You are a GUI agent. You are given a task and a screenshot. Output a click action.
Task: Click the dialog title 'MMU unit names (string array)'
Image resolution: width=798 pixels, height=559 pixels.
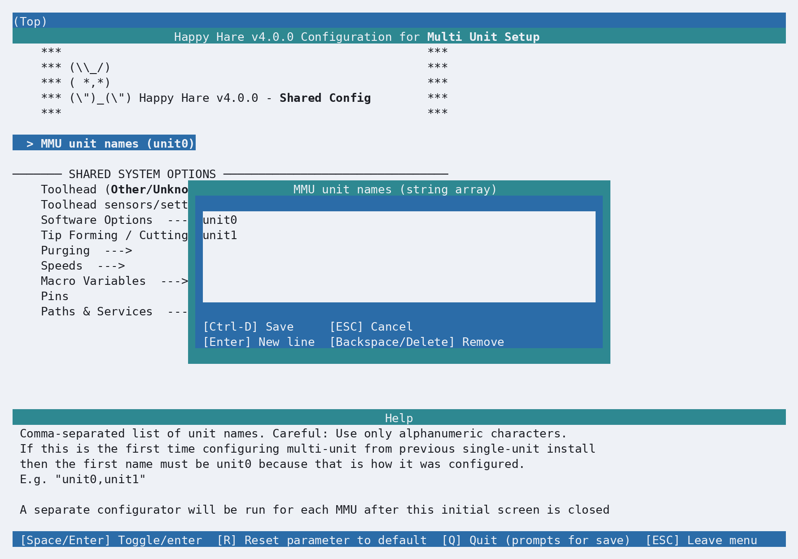[x=395, y=189]
